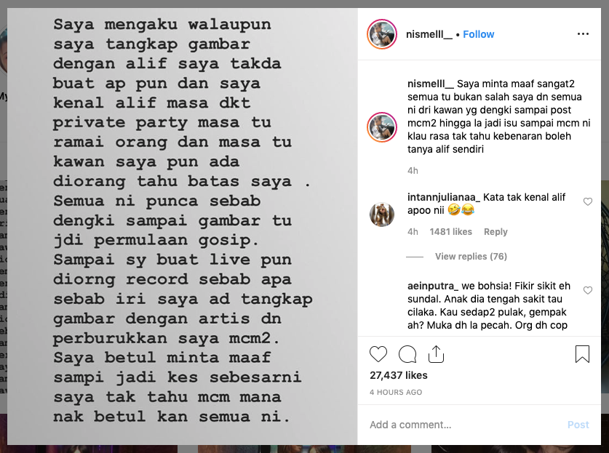Screen dimensions: 609x453
Task: Open the comment bubble icon
Action: click(407, 354)
